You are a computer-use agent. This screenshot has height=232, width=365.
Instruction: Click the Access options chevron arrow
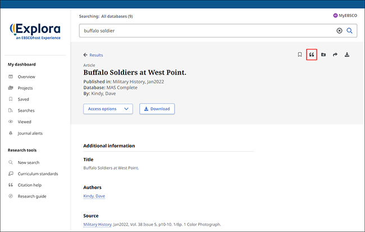point(126,109)
